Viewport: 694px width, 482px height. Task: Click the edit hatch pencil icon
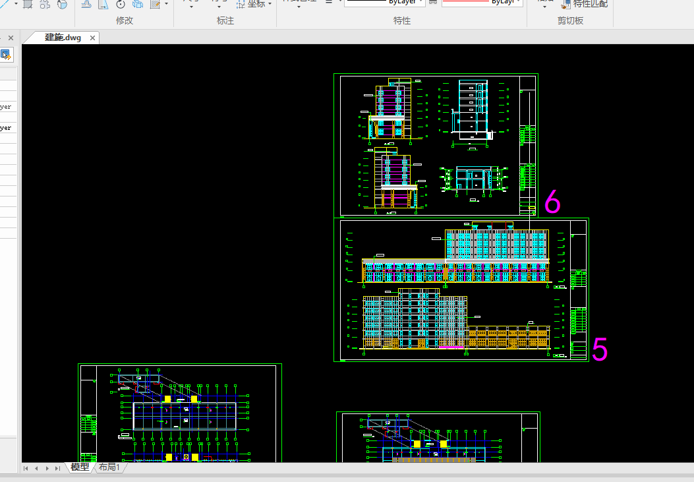[155, 4]
